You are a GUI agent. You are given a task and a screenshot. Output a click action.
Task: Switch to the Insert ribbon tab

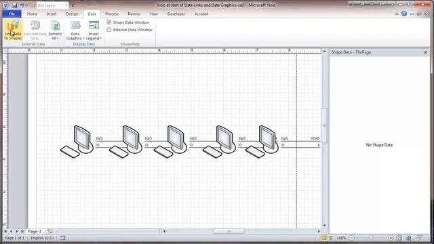coord(52,14)
